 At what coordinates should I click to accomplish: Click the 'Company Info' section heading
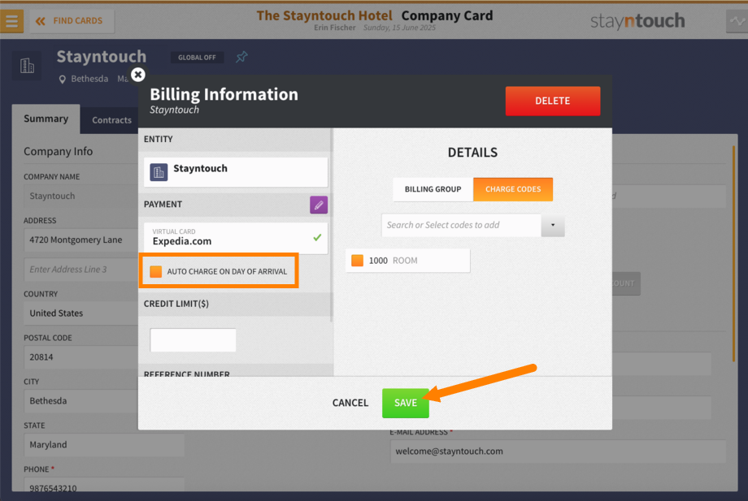click(x=59, y=152)
